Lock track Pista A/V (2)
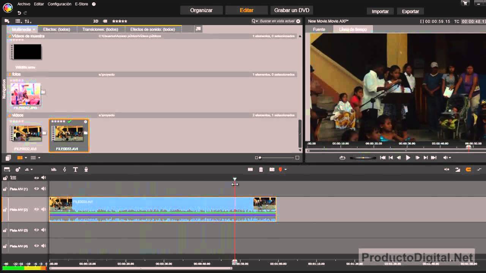The height and width of the screenshot is (273, 486). 5,210
